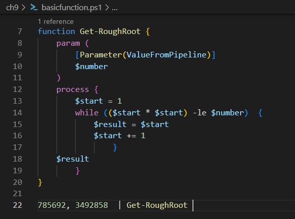295x219 pixels.
Task: Click line number 12 in the gutter
Action: click(17, 89)
